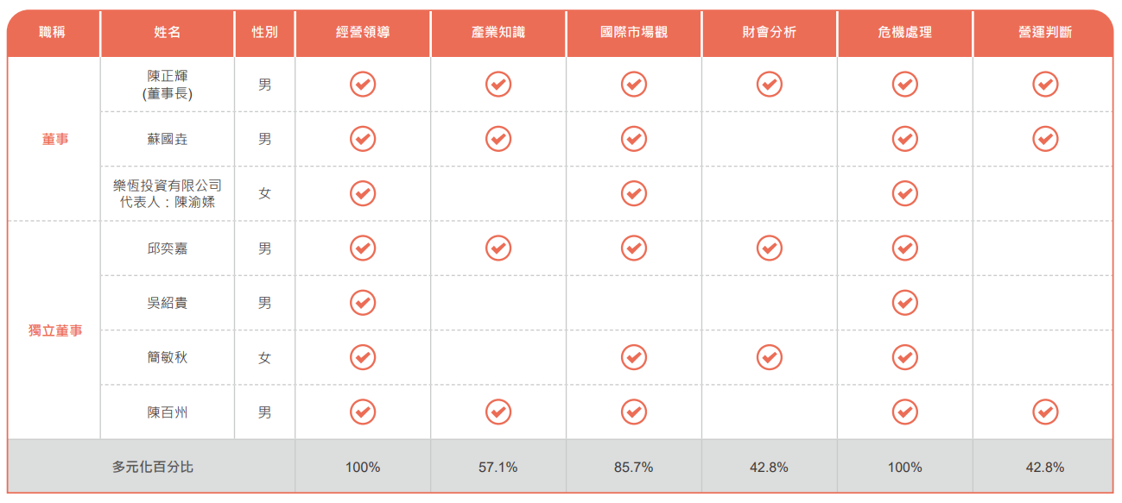Click the name 樂恆投資有限公司 代表人
The height and width of the screenshot is (503, 1122).
tap(168, 193)
